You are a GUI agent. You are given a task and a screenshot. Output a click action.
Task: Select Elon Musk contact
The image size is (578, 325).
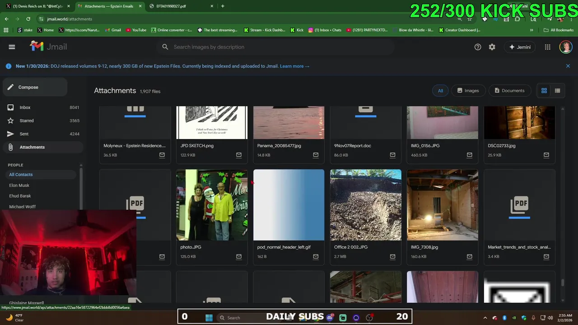click(19, 186)
